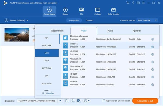Open the output folder icon
The image size is (163, 106).
(67, 101)
